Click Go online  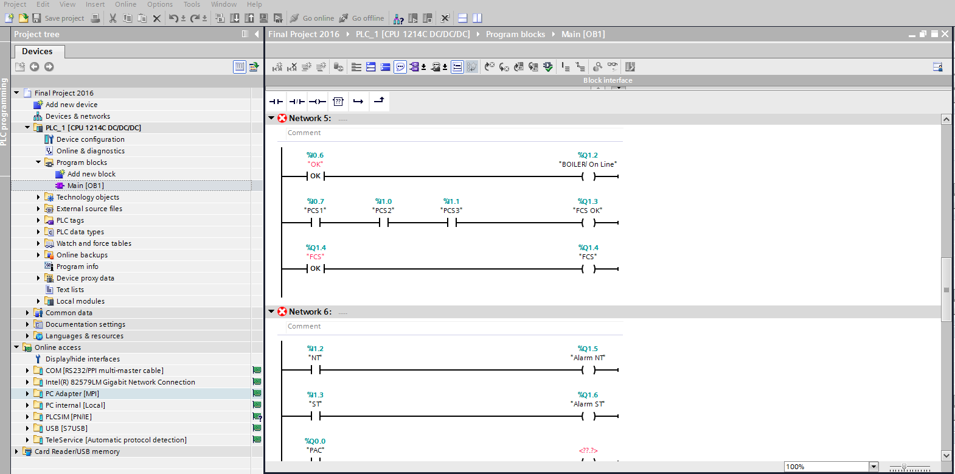click(312, 18)
